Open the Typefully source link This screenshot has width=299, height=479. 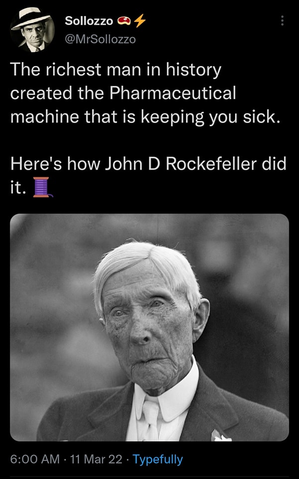158,459
